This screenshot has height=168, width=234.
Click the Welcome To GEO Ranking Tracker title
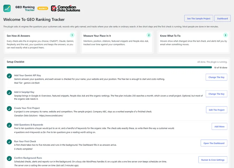[x=34, y=20]
